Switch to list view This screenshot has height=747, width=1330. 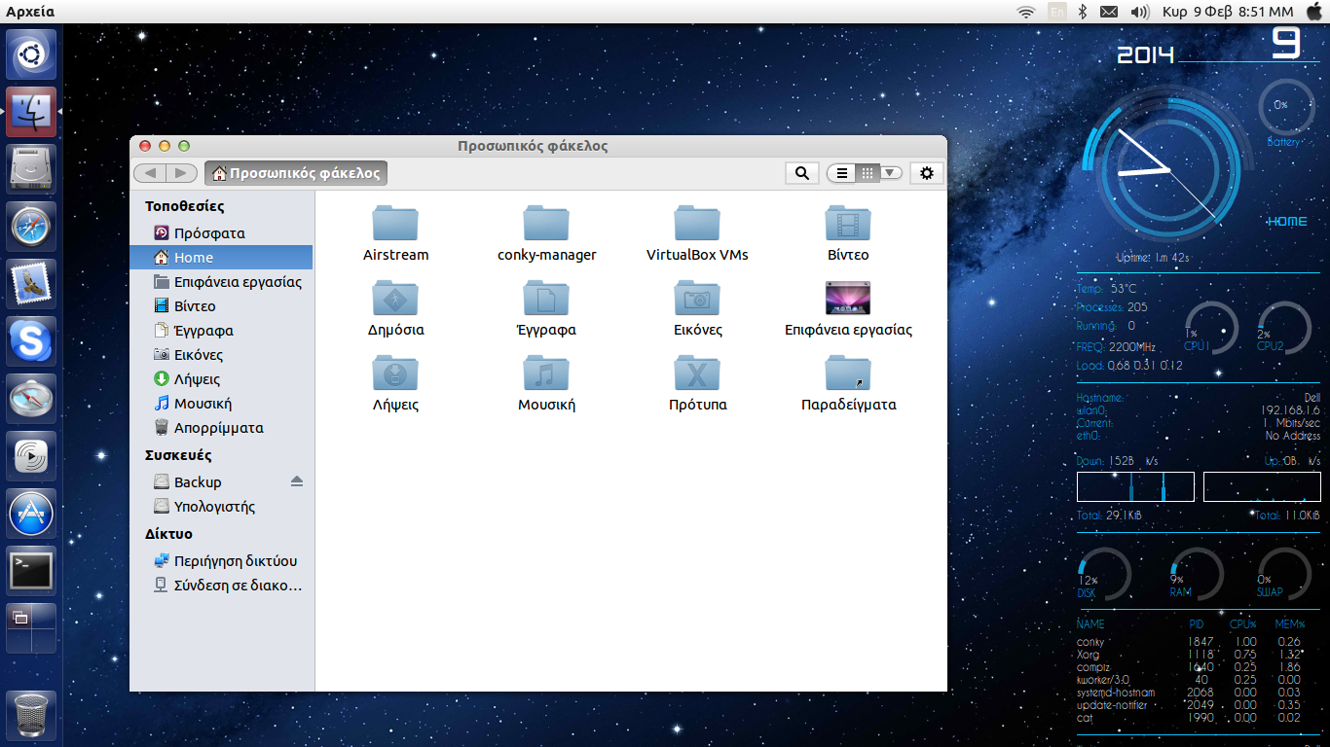point(842,173)
